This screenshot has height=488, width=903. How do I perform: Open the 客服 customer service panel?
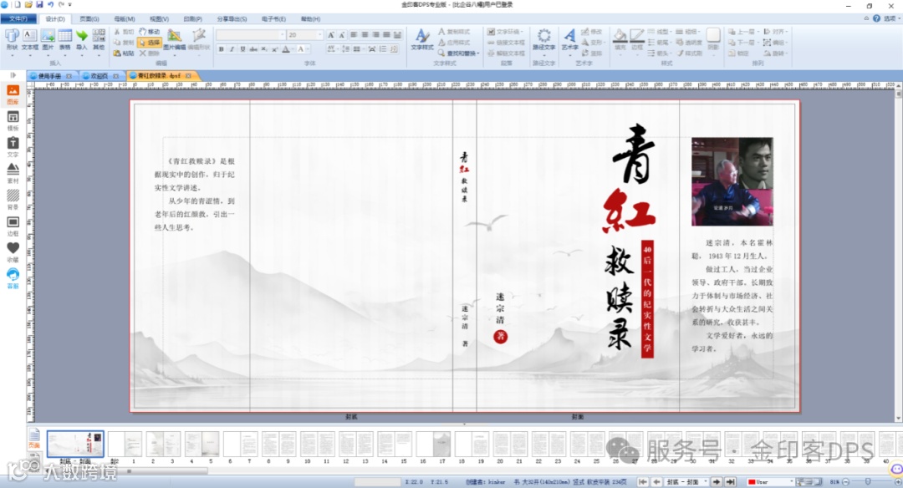[x=13, y=278]
